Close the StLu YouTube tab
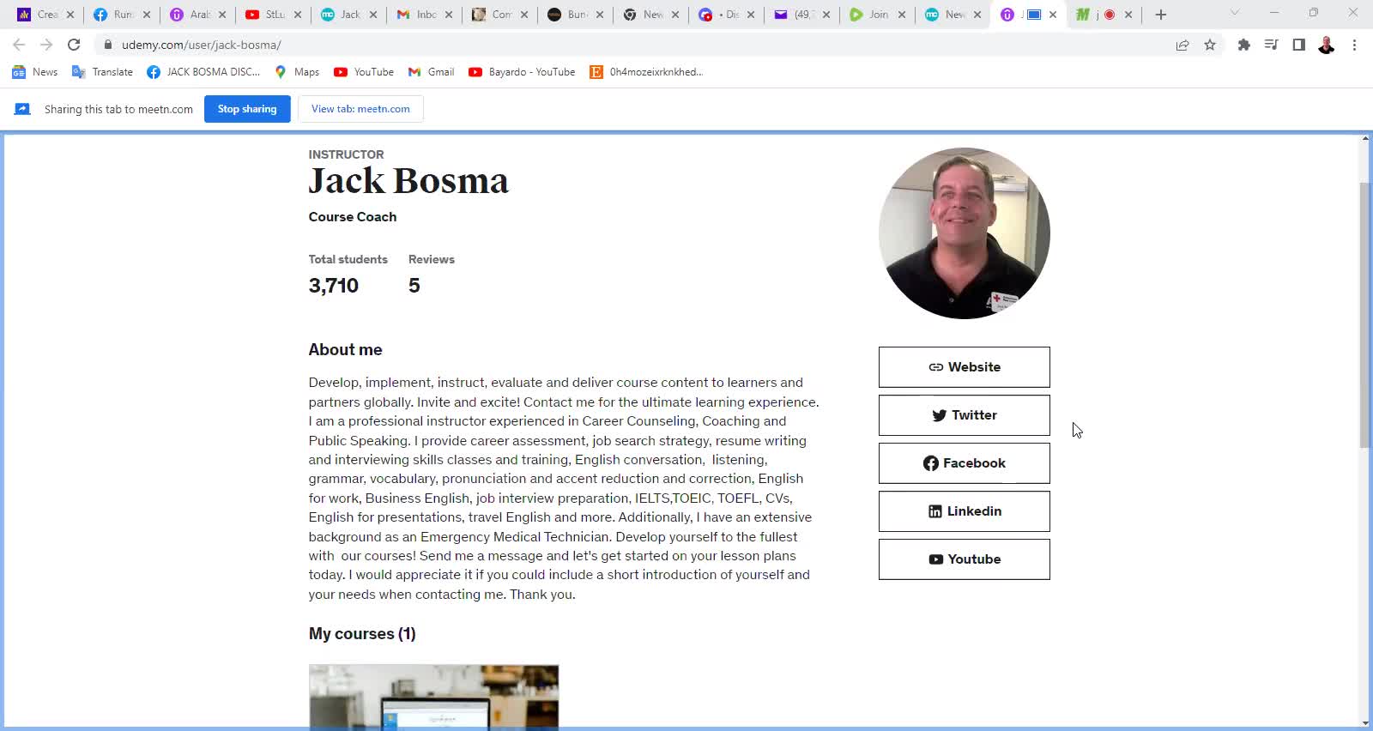The height and width of the screenshot is (731, 1373). pyautogui.click(x=298, y=15)
